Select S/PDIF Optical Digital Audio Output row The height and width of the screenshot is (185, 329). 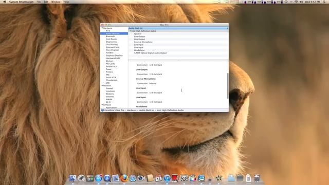point(178,53)
